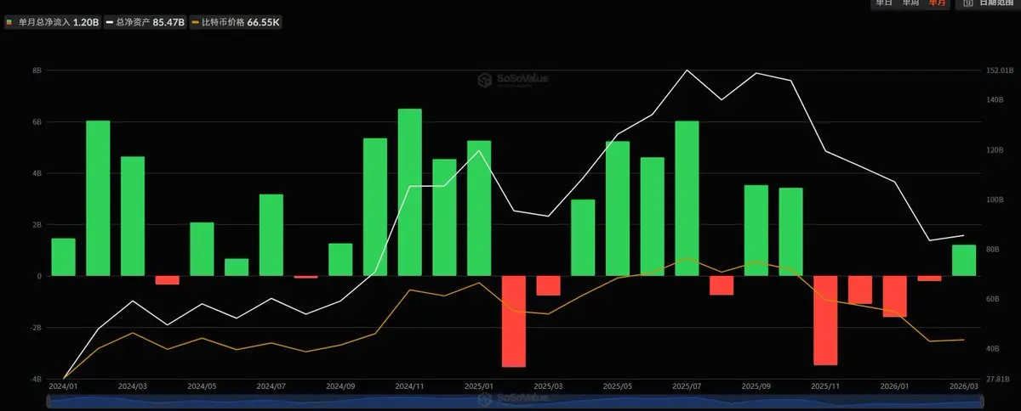Screen dimensions: 1021x411
Task: Click the 2026/03 x-axis date label
Action: (964, 386)
